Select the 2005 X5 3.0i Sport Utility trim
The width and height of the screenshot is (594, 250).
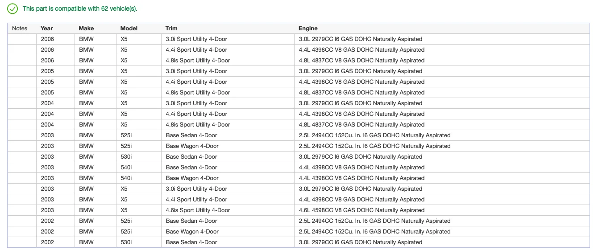click(x=228, y=71)
